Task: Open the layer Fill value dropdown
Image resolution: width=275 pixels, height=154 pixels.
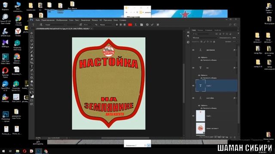Action: [238, 42]
